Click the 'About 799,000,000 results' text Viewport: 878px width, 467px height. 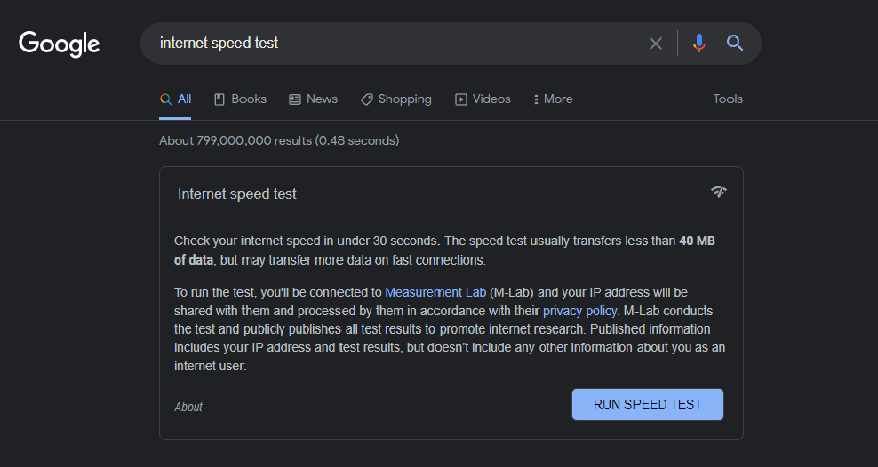pyautogui.click(x=279, y=140)
